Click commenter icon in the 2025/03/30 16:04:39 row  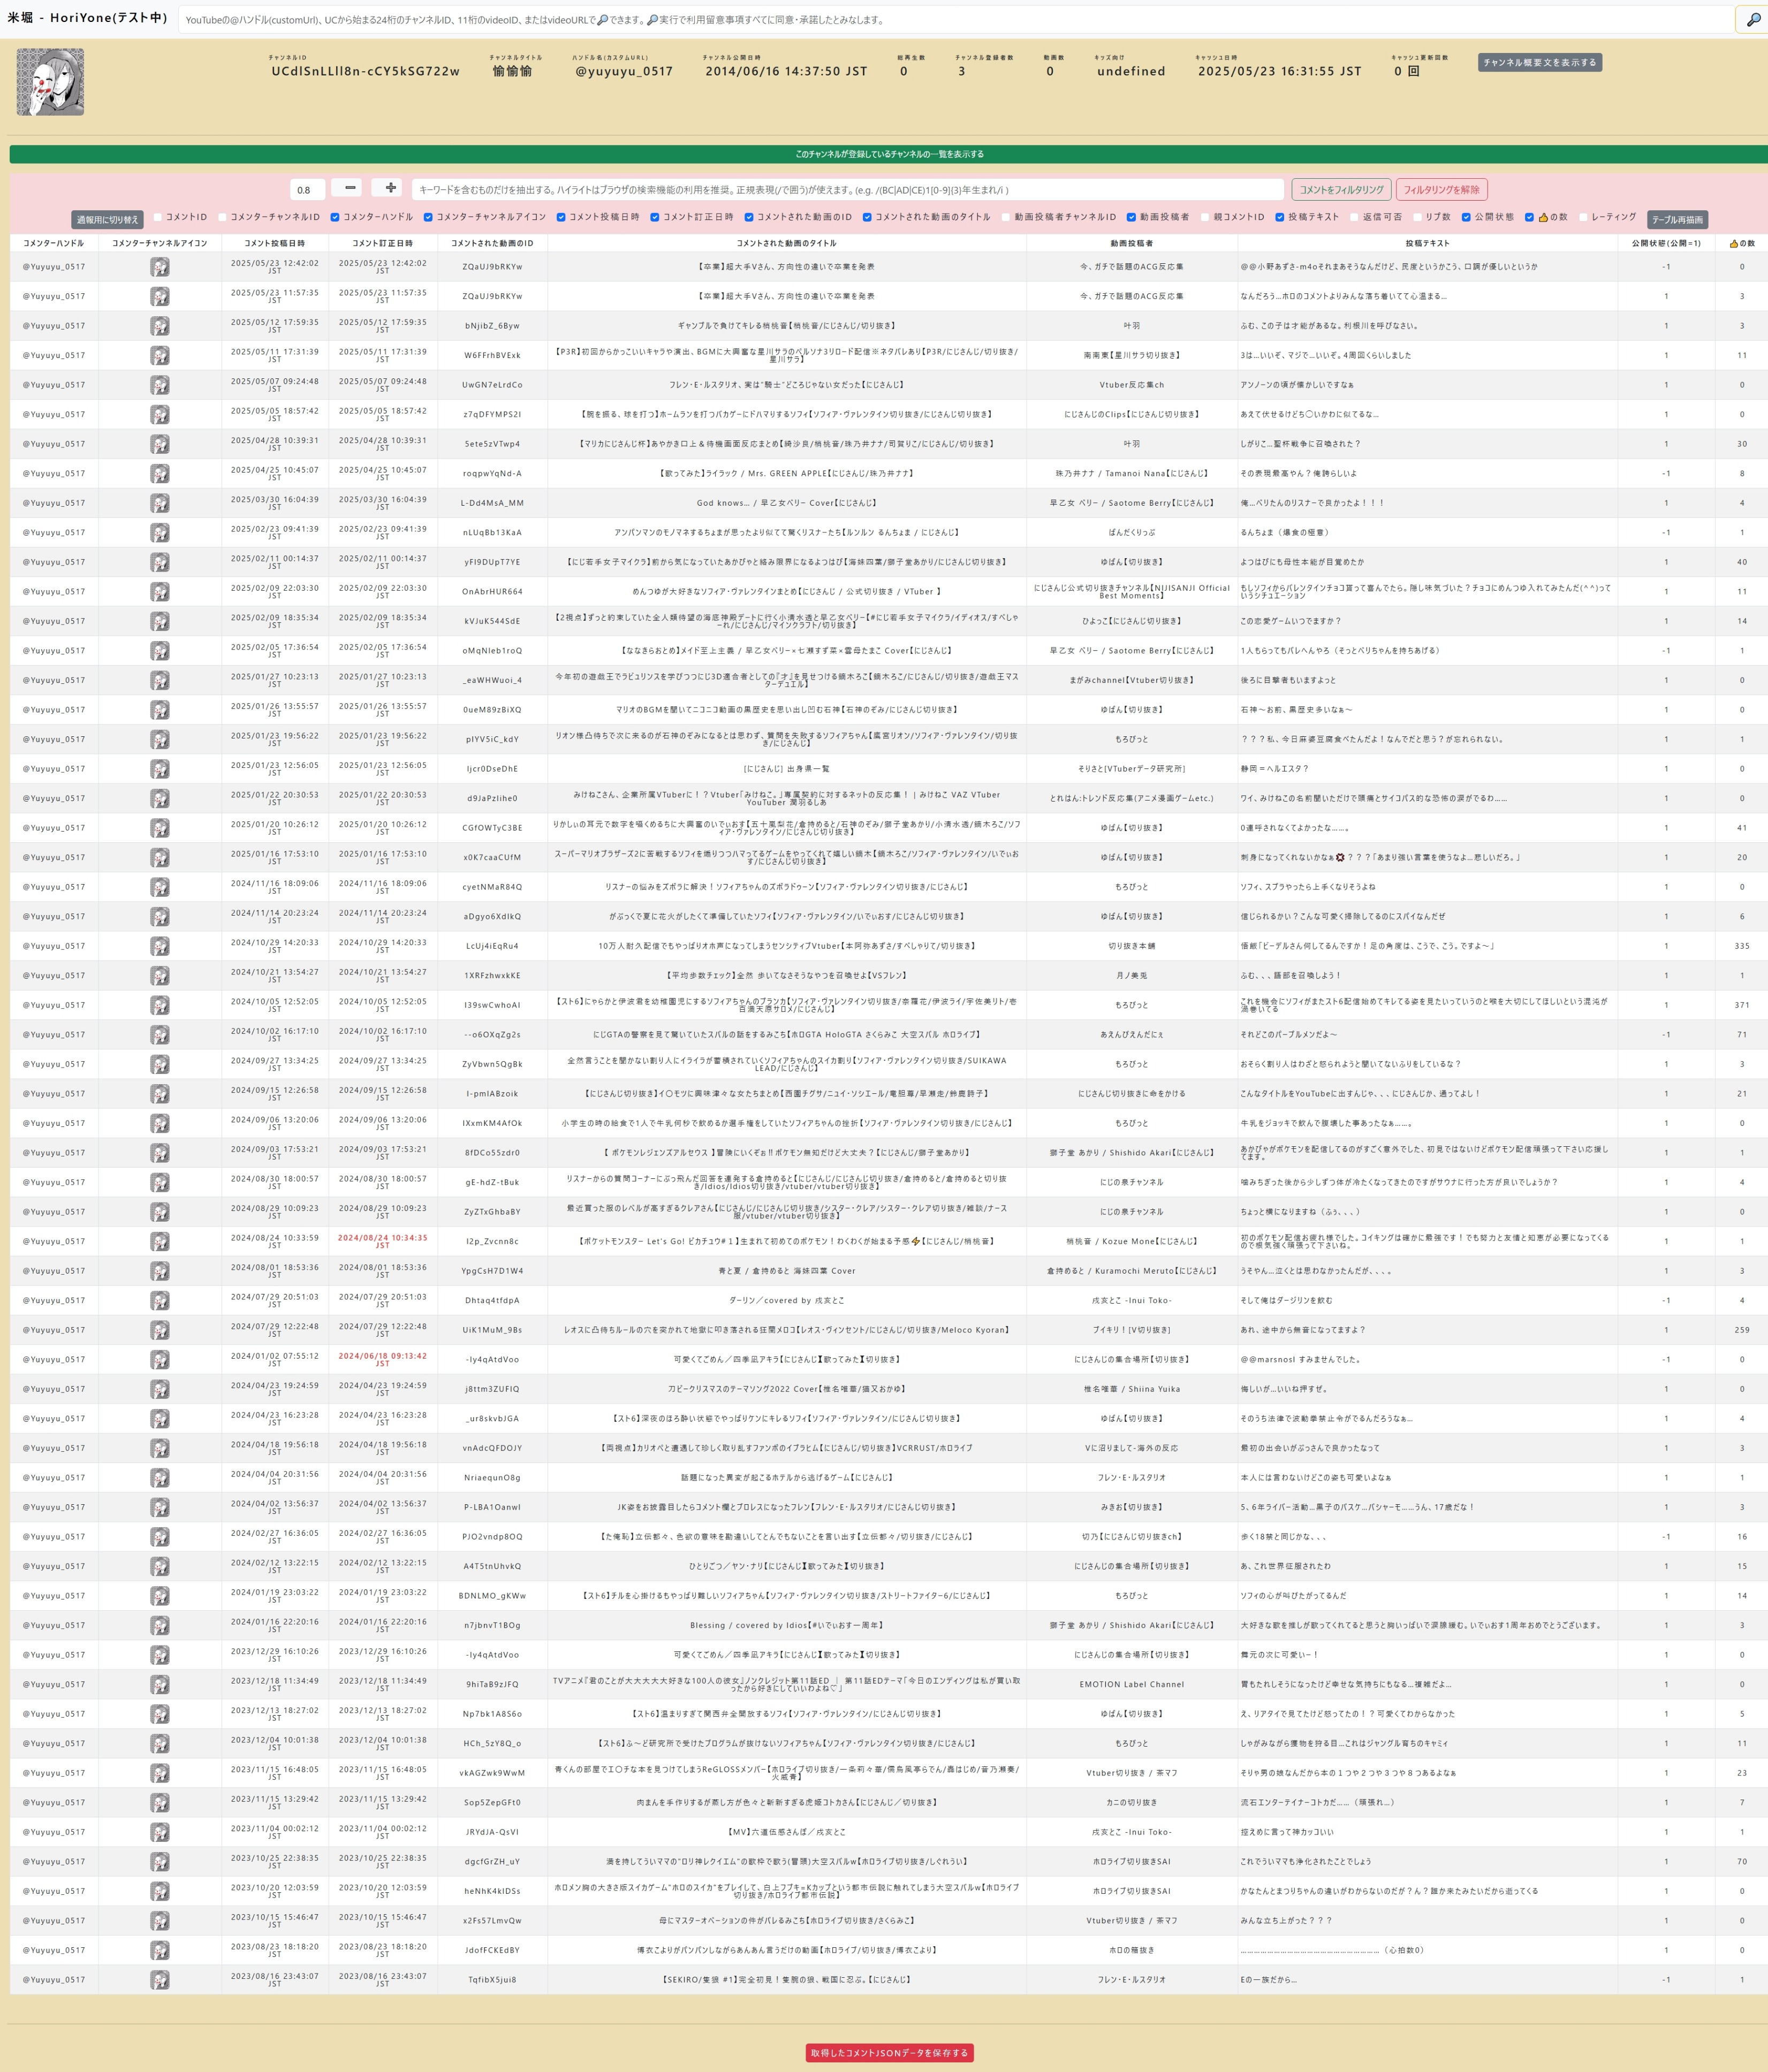[x=160, y=503]
